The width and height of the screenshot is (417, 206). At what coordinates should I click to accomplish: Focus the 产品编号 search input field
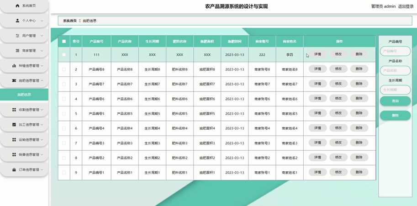tap(395, 51)
